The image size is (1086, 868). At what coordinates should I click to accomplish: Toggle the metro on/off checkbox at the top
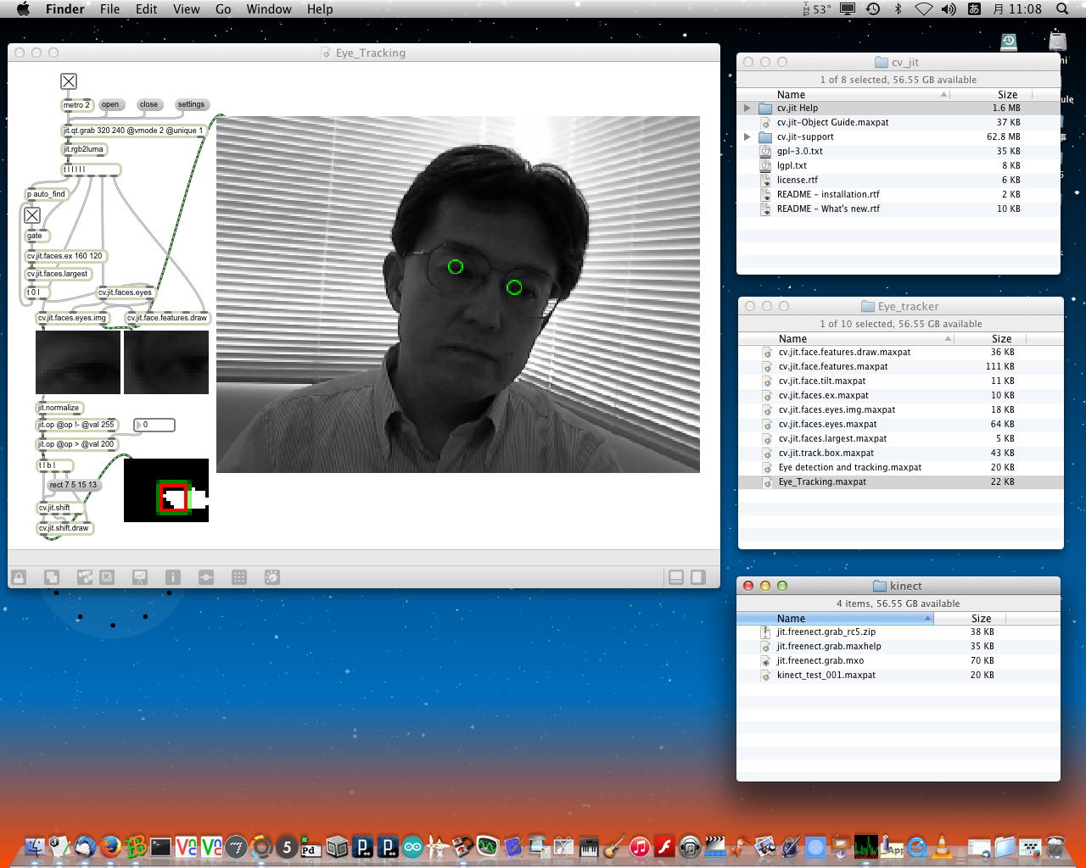69,81
